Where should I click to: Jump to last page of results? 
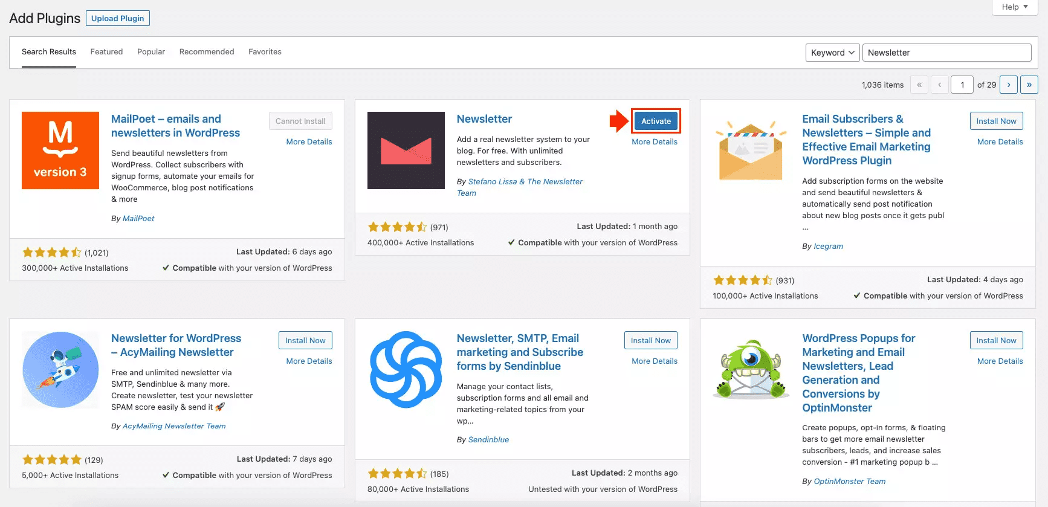click(x=1029, y=85)
